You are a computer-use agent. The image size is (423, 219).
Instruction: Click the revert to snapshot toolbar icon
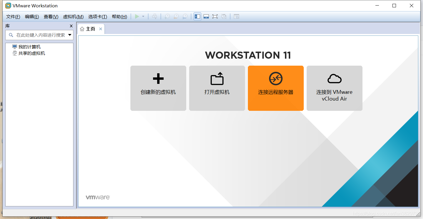click(176, 17)
